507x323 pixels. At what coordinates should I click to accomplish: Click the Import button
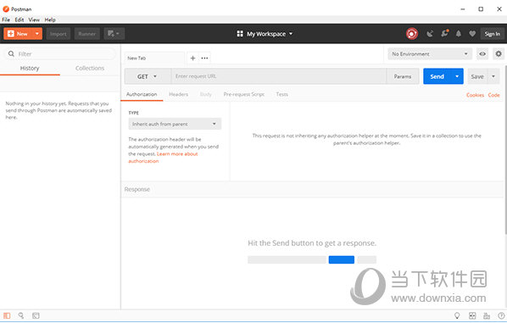58,34
